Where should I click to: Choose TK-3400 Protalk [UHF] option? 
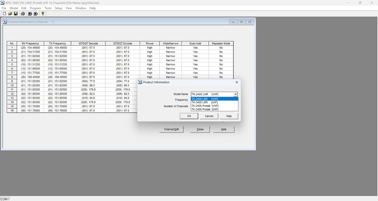[214, 109]
